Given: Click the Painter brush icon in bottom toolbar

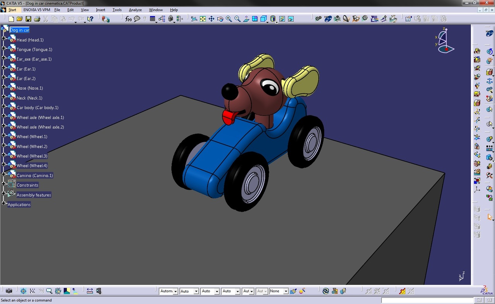Looking at the screenshot, I should [294, 291].
